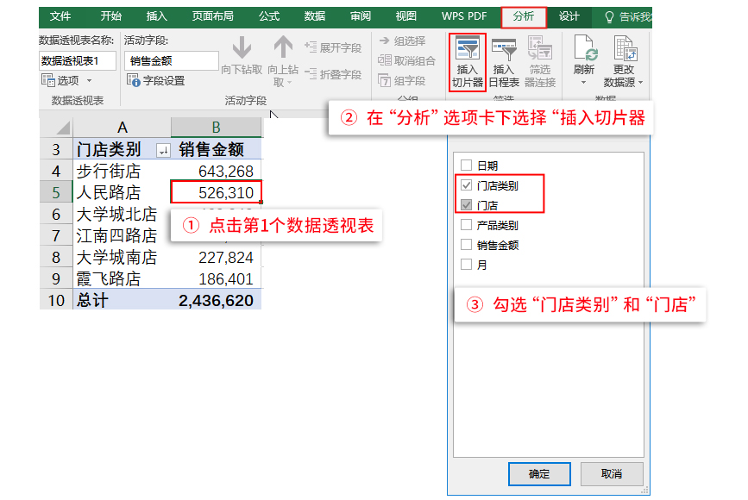Click the value 227,824

[226, 258]
